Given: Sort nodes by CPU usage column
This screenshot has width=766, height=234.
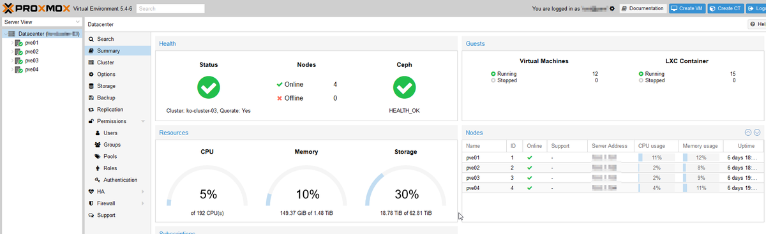Looking at the screenshot, I should 656,146.
